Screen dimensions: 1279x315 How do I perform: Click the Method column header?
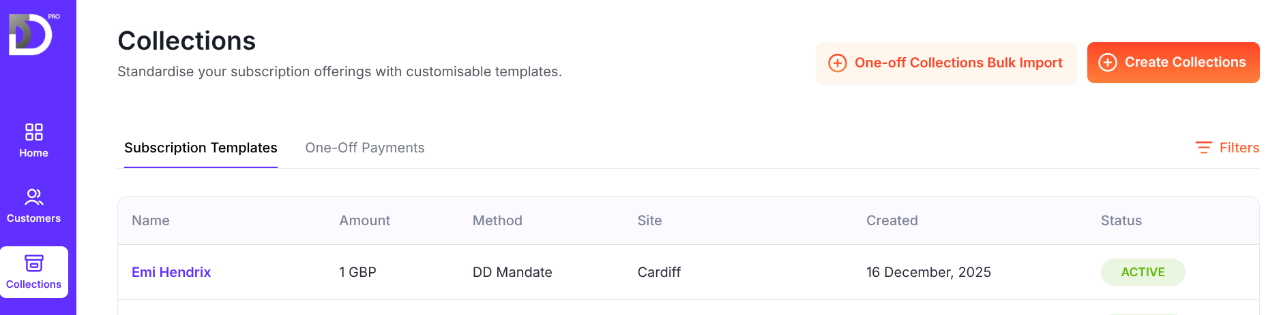click(497, 220)
